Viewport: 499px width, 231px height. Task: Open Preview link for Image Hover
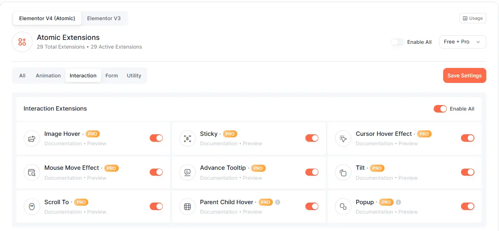click(97, 143)
